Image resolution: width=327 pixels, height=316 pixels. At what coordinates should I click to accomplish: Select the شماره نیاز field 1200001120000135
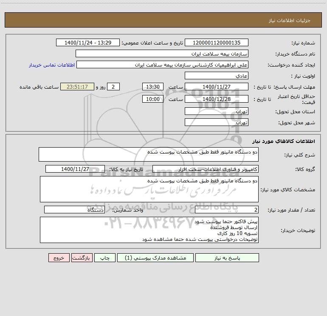click(x=217, y=42)
